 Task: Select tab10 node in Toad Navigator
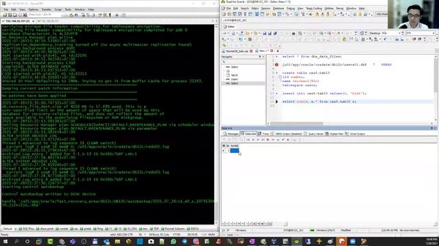[233, 75]
